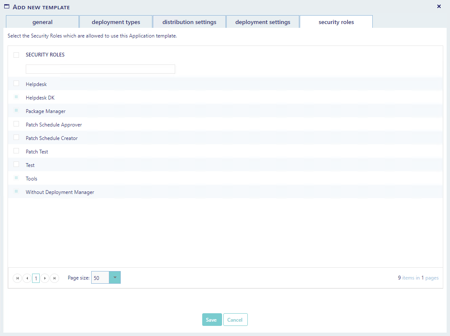The height and width of the screenshot is (336, 450).
Task: Click the window icon beside Add New Template
Action: click(7, 7)
